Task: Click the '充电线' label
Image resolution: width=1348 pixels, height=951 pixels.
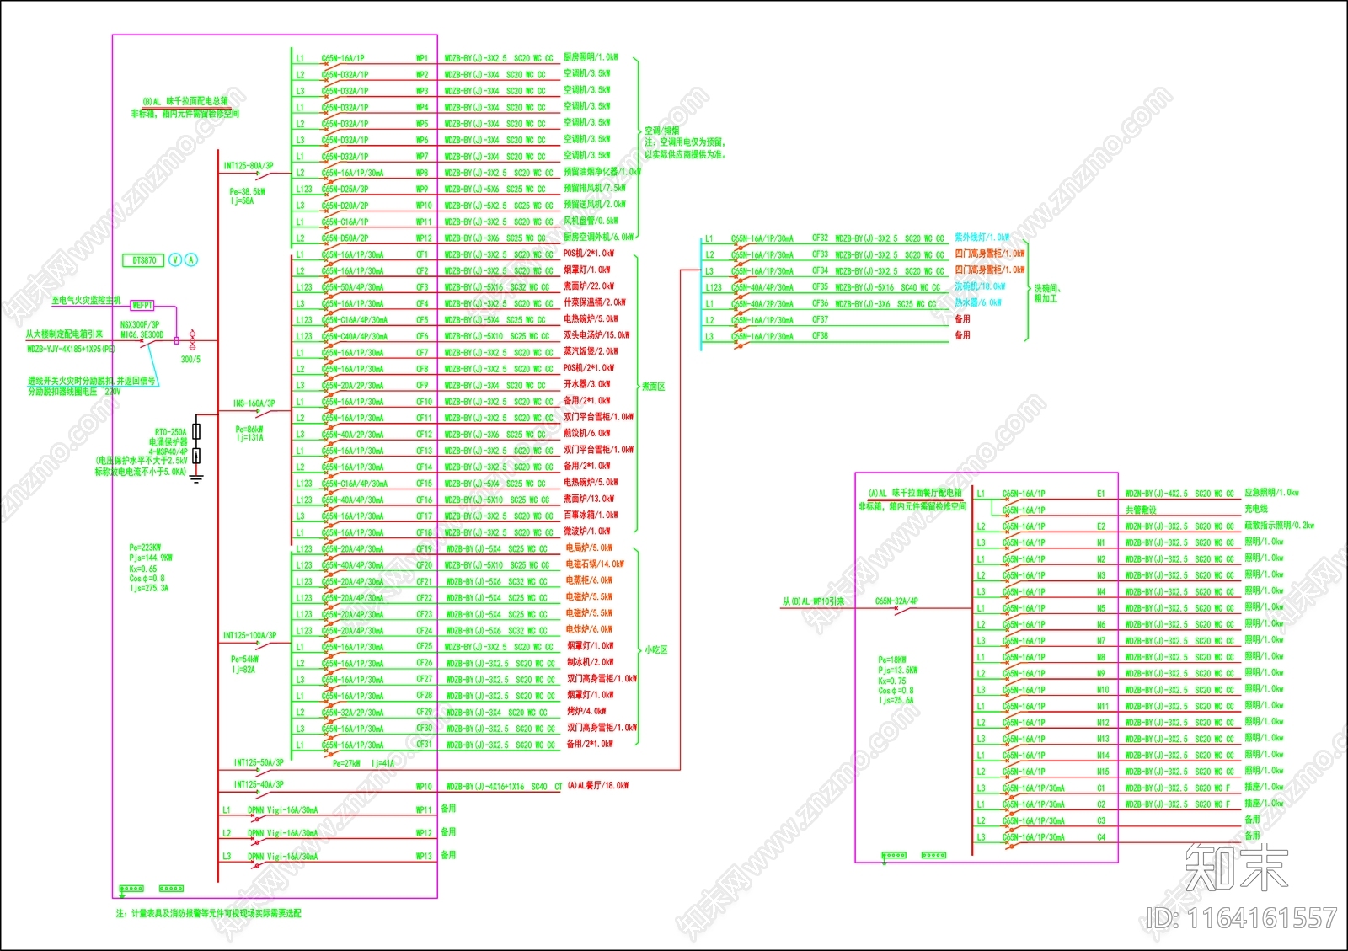Action: pos(1256,509)
